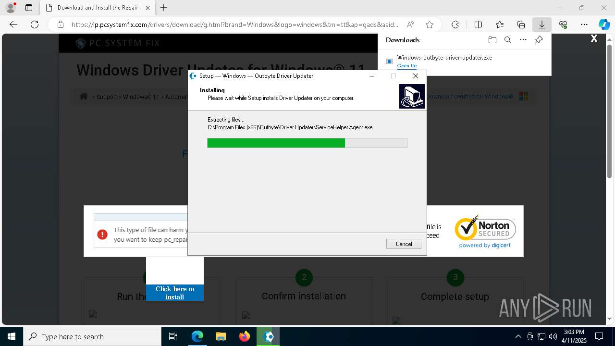Click Outbyte installer taskbar icon
Screen dimensions: 615x346
pos(268,336)
